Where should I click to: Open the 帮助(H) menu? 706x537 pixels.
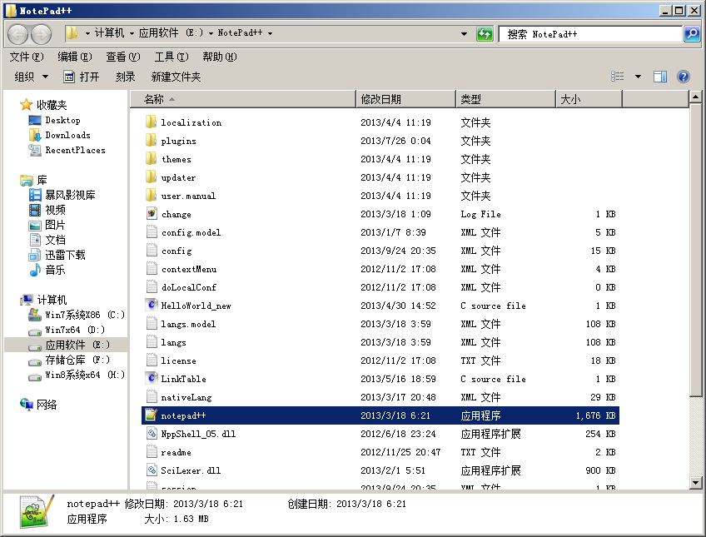point(220,57)
